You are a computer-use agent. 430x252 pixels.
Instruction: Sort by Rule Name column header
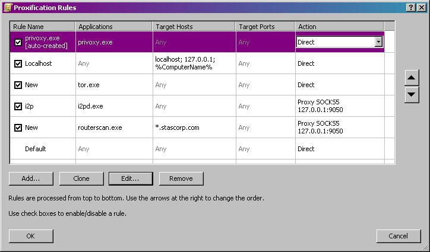point(43,27)
